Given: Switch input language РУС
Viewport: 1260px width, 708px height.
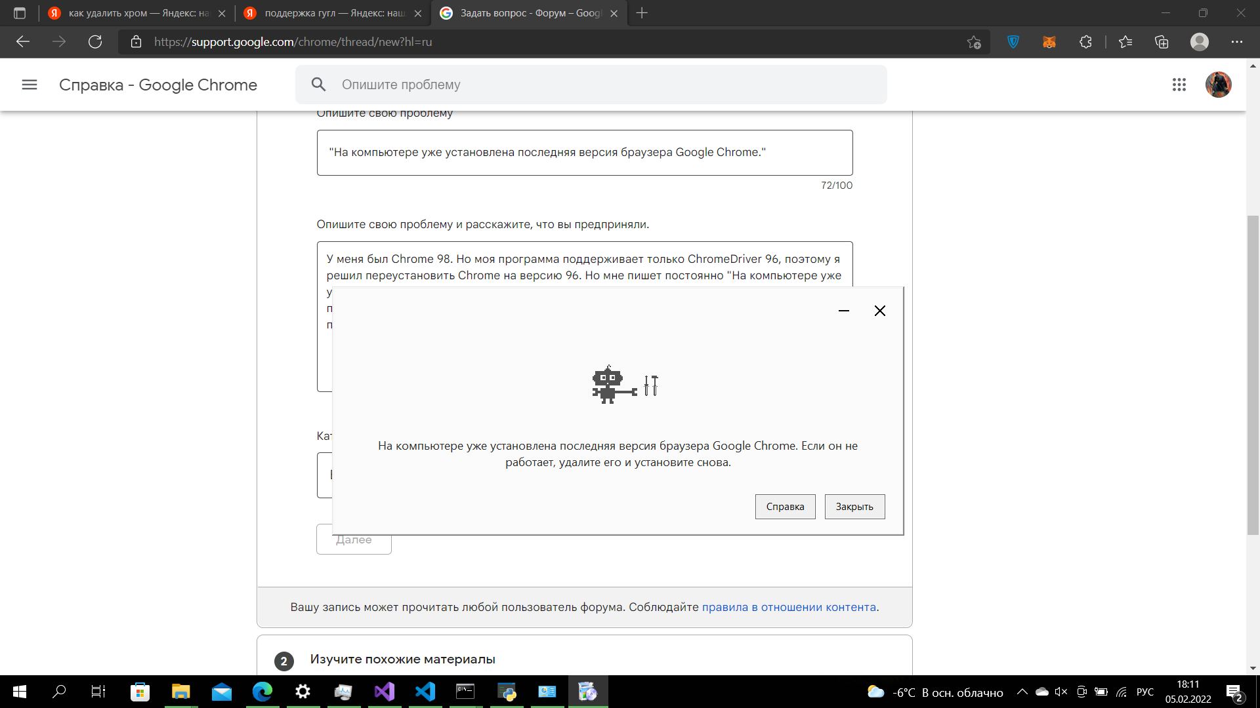Looking at the screenshot, I should tap(1145, 692).
